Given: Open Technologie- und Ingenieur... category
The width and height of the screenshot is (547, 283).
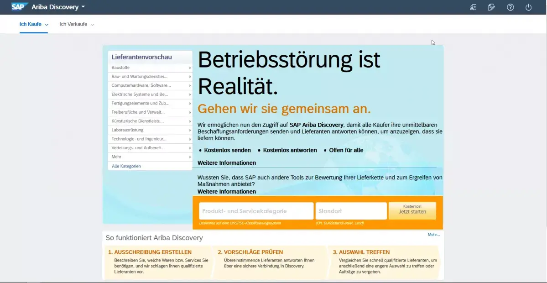Looking at the screenshot, I should [x=150, y=139].
